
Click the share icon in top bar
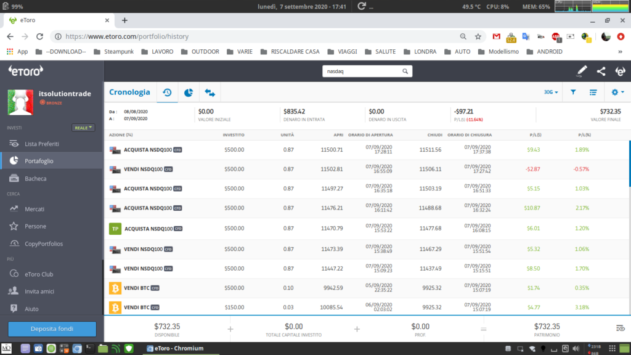[601, 71]
